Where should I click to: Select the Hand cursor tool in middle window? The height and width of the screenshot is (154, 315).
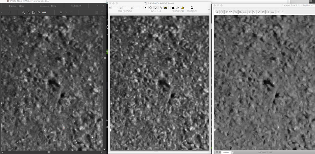pyautogui.click(x=151, y=8)
